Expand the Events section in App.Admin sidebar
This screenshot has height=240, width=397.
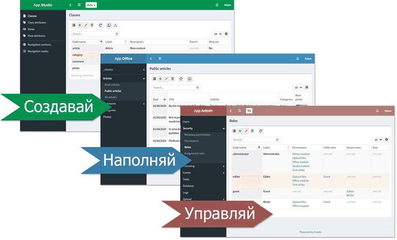(x=203, y=173)
